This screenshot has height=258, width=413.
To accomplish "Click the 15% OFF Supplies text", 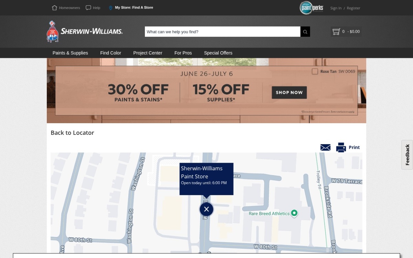I will [x=221, y=93].
